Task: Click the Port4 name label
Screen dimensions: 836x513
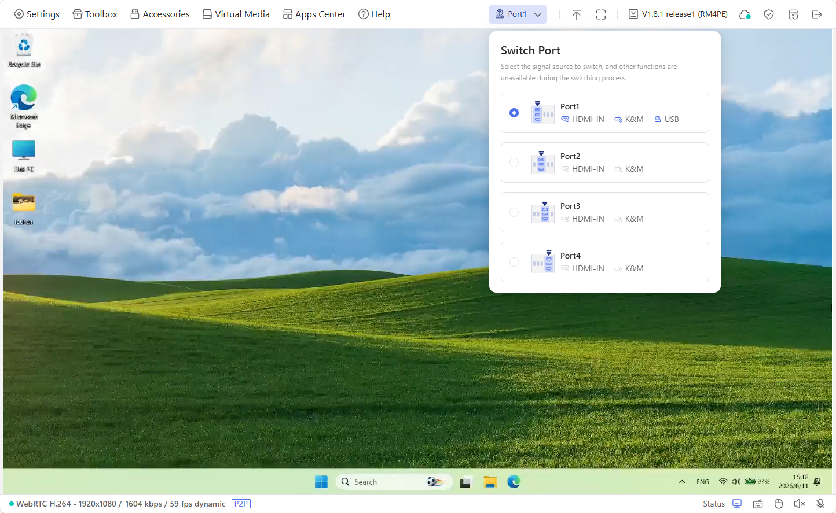Action: (x=570, y=256)
